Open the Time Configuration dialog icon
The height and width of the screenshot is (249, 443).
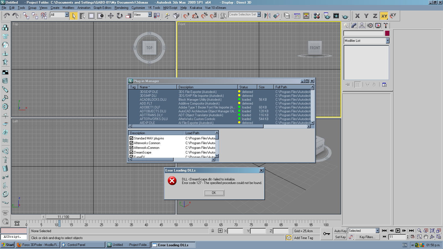click(x=413, y=237)
